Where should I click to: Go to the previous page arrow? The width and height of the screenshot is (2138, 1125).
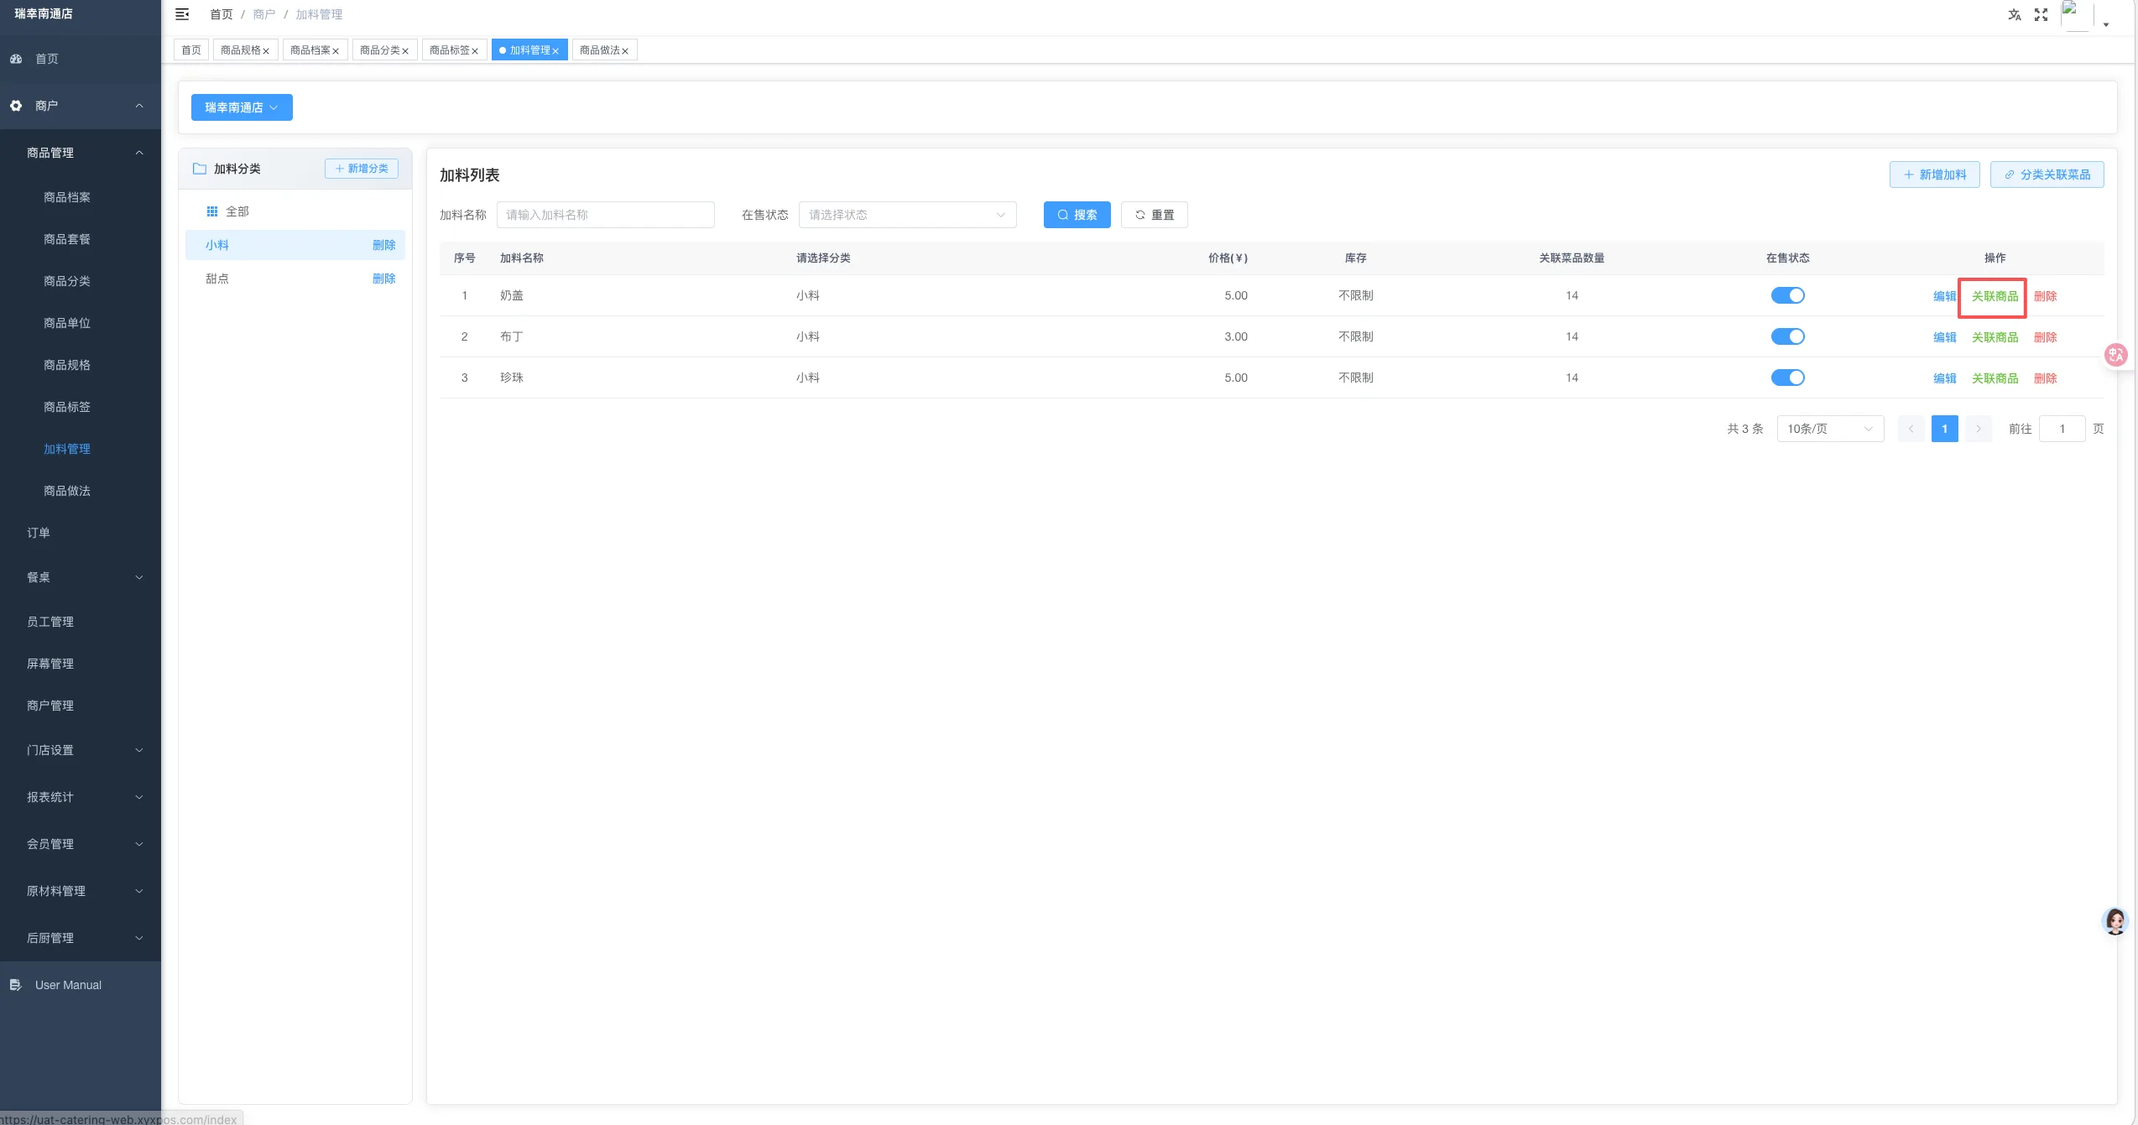coord(1911,429)
